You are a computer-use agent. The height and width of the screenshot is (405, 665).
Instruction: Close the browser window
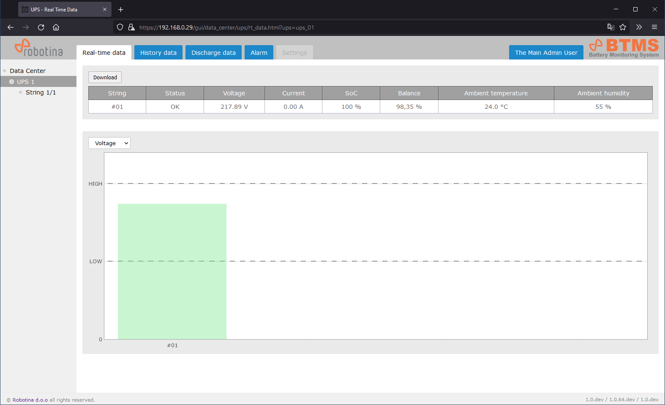pyautogui.click(x=655, y=9)
